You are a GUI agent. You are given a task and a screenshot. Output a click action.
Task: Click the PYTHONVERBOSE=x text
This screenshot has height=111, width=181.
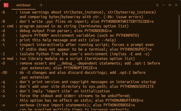pyautogui.click(x=119, y=105)
